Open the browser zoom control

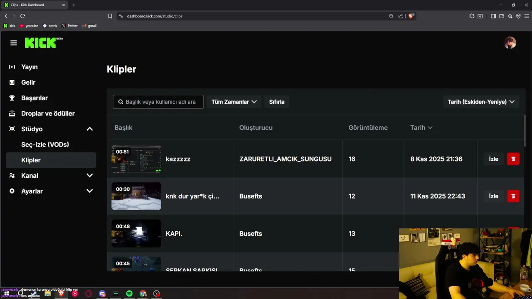click(391, 16)
